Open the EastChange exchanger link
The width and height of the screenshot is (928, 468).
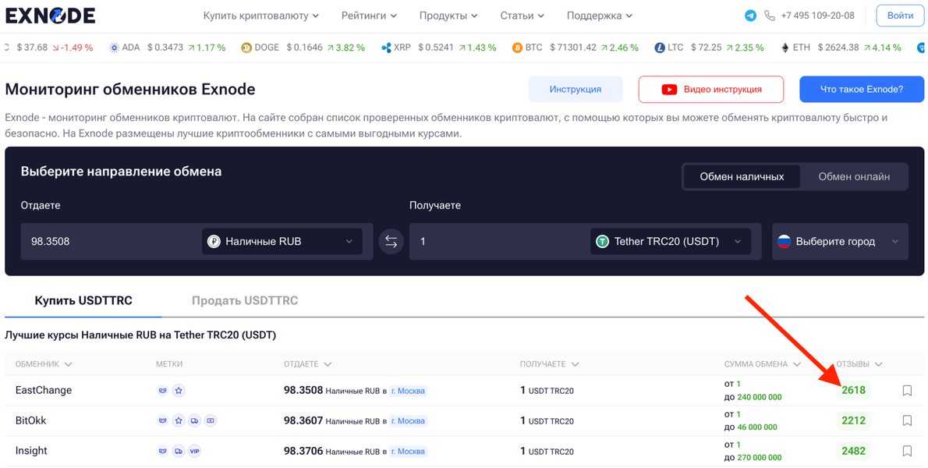tap(43, 391)
